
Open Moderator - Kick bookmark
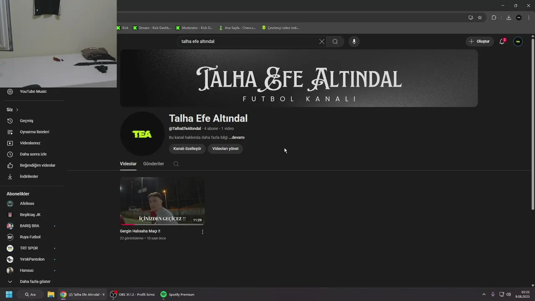coord(194,28)
